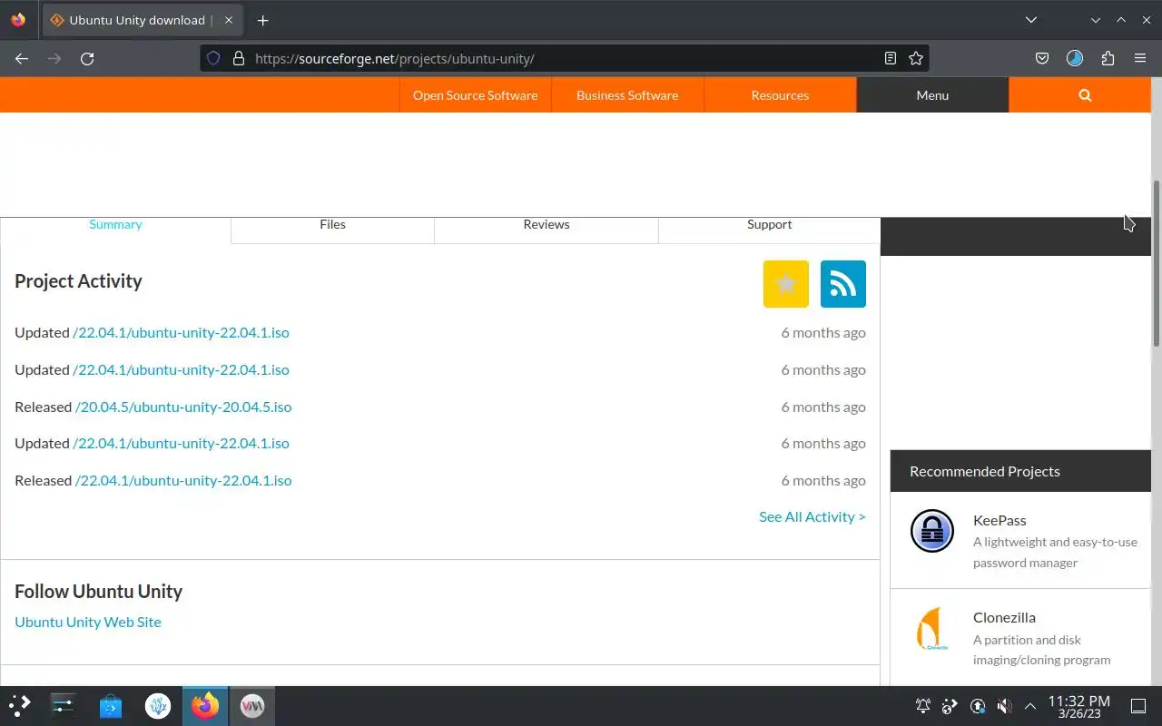Open the Open Source Software menu
The image size is (1162, 726).
[475, 95]
